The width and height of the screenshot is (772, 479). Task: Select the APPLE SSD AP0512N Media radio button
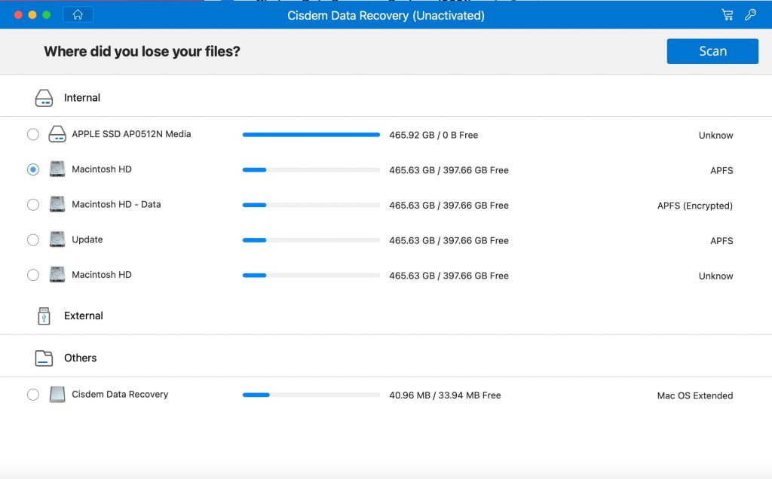33,134
